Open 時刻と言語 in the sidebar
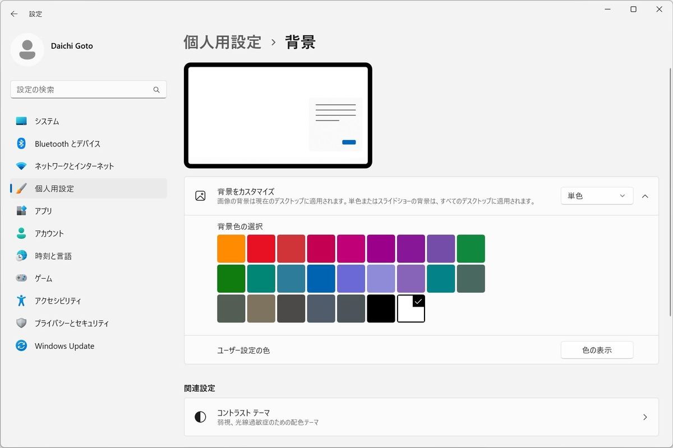Screen dimensions: 673x448 tap(89, 256)
